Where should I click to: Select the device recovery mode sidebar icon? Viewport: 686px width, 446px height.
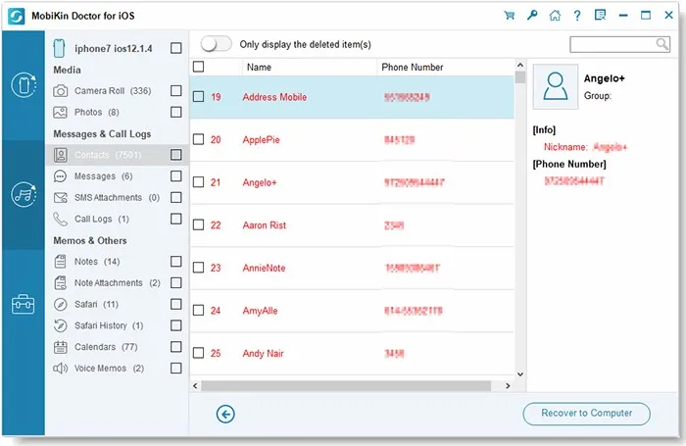[23, 85]
